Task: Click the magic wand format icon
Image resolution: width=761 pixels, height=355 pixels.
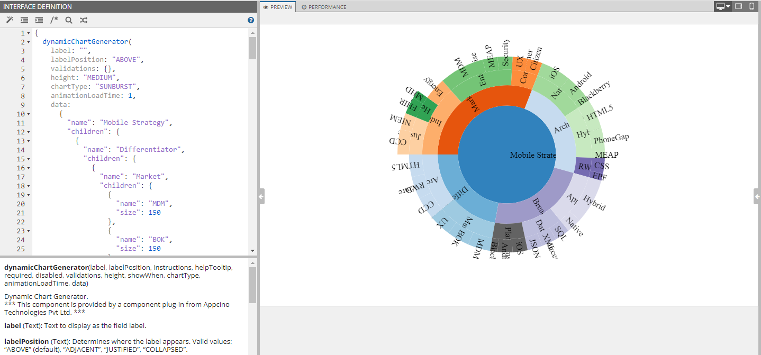Action: [x=9, y=20]
